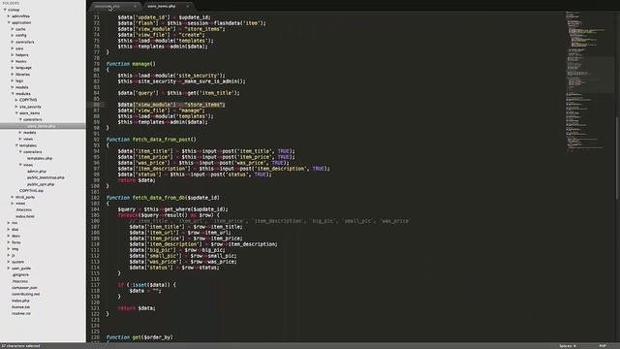Click the foreach($query->result() line
Viewport: 620px width, 349px height.
pos(169,215)
